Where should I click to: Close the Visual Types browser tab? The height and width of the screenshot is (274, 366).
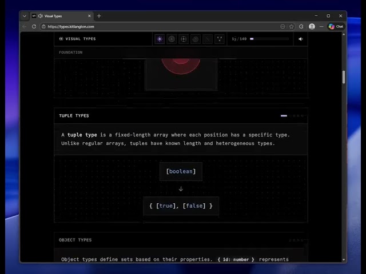pos(89,16)
